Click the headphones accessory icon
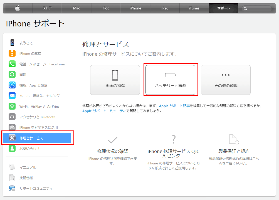Viewport: 279px width, 200px height. pos(12,117)
